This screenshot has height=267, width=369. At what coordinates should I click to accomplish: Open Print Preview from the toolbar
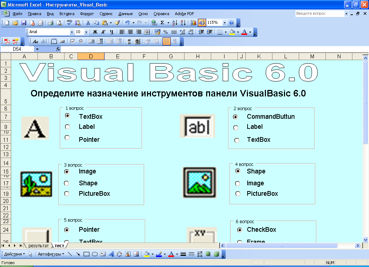59,23
